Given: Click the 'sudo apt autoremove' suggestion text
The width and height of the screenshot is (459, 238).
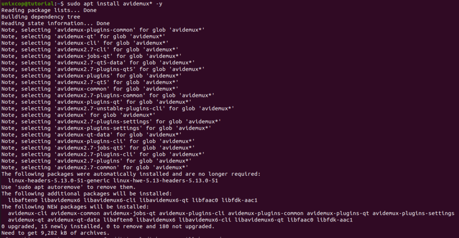Looking at the screenshot, I should pyautogui.click(x=49, y=187).
